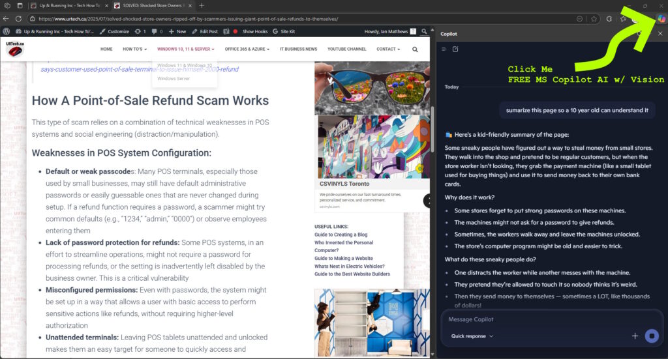
Task: Expand the CONTACT menu dropdown
Action: pos(389,49)
